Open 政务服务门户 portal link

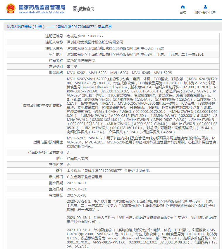tap(205, 12)
